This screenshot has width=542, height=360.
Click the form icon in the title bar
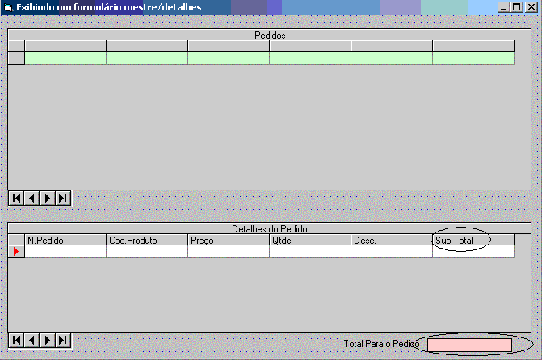[x=8, y=7]
